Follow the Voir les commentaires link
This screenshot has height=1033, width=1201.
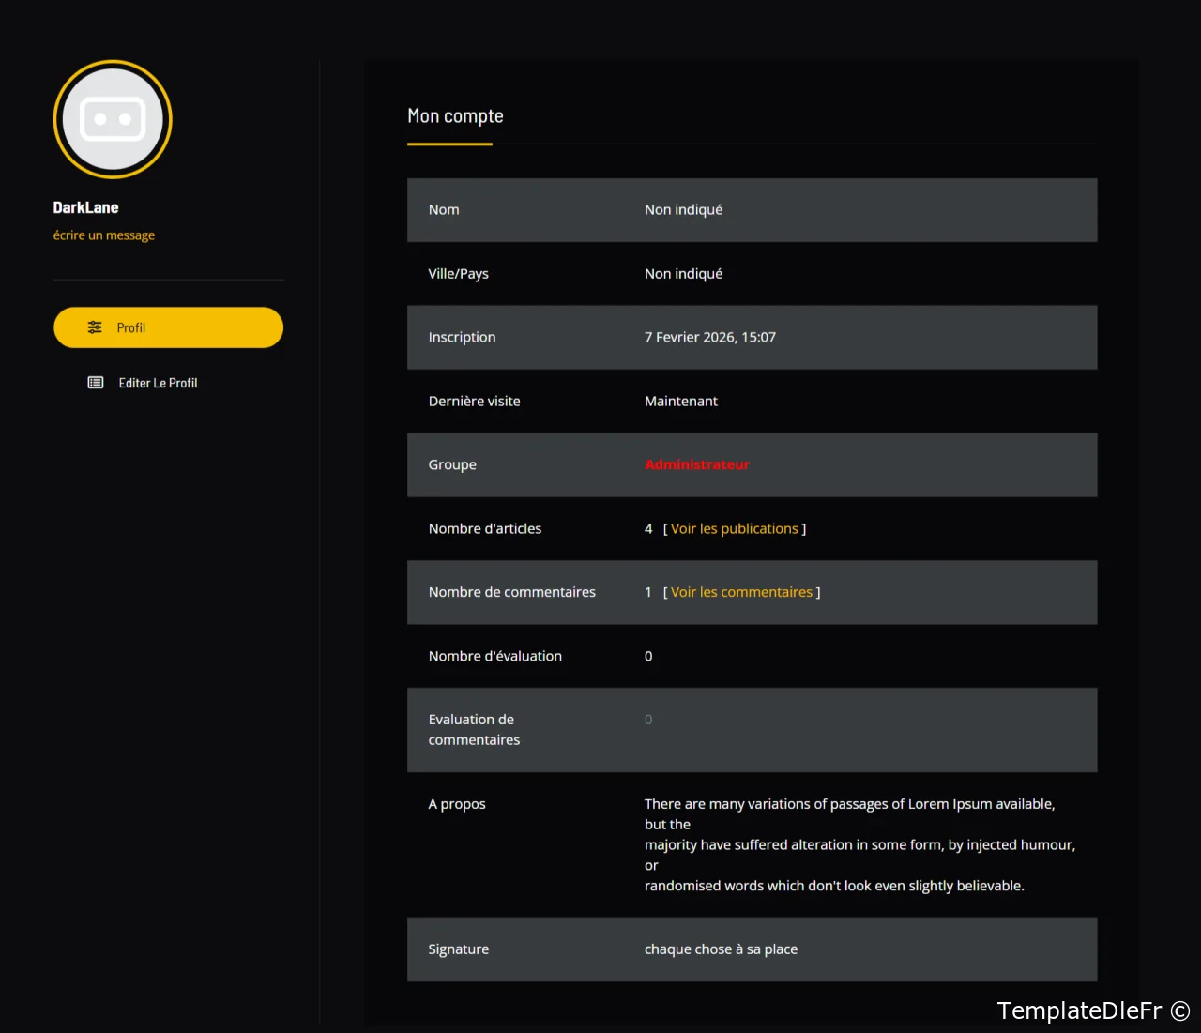tap(741, 592)
